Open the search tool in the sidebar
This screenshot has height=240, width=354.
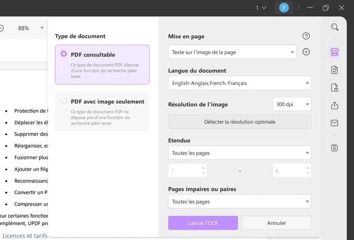335,27
